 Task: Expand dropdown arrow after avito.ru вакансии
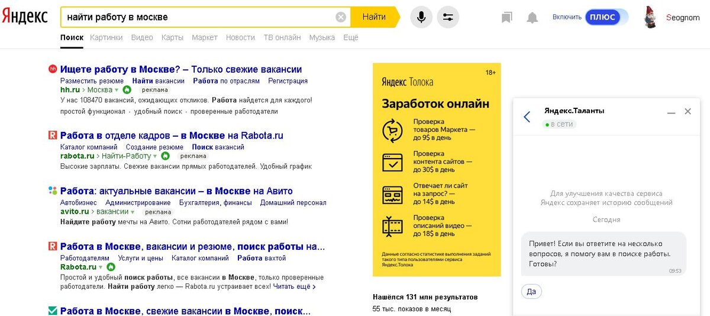(x=133, y=212)
